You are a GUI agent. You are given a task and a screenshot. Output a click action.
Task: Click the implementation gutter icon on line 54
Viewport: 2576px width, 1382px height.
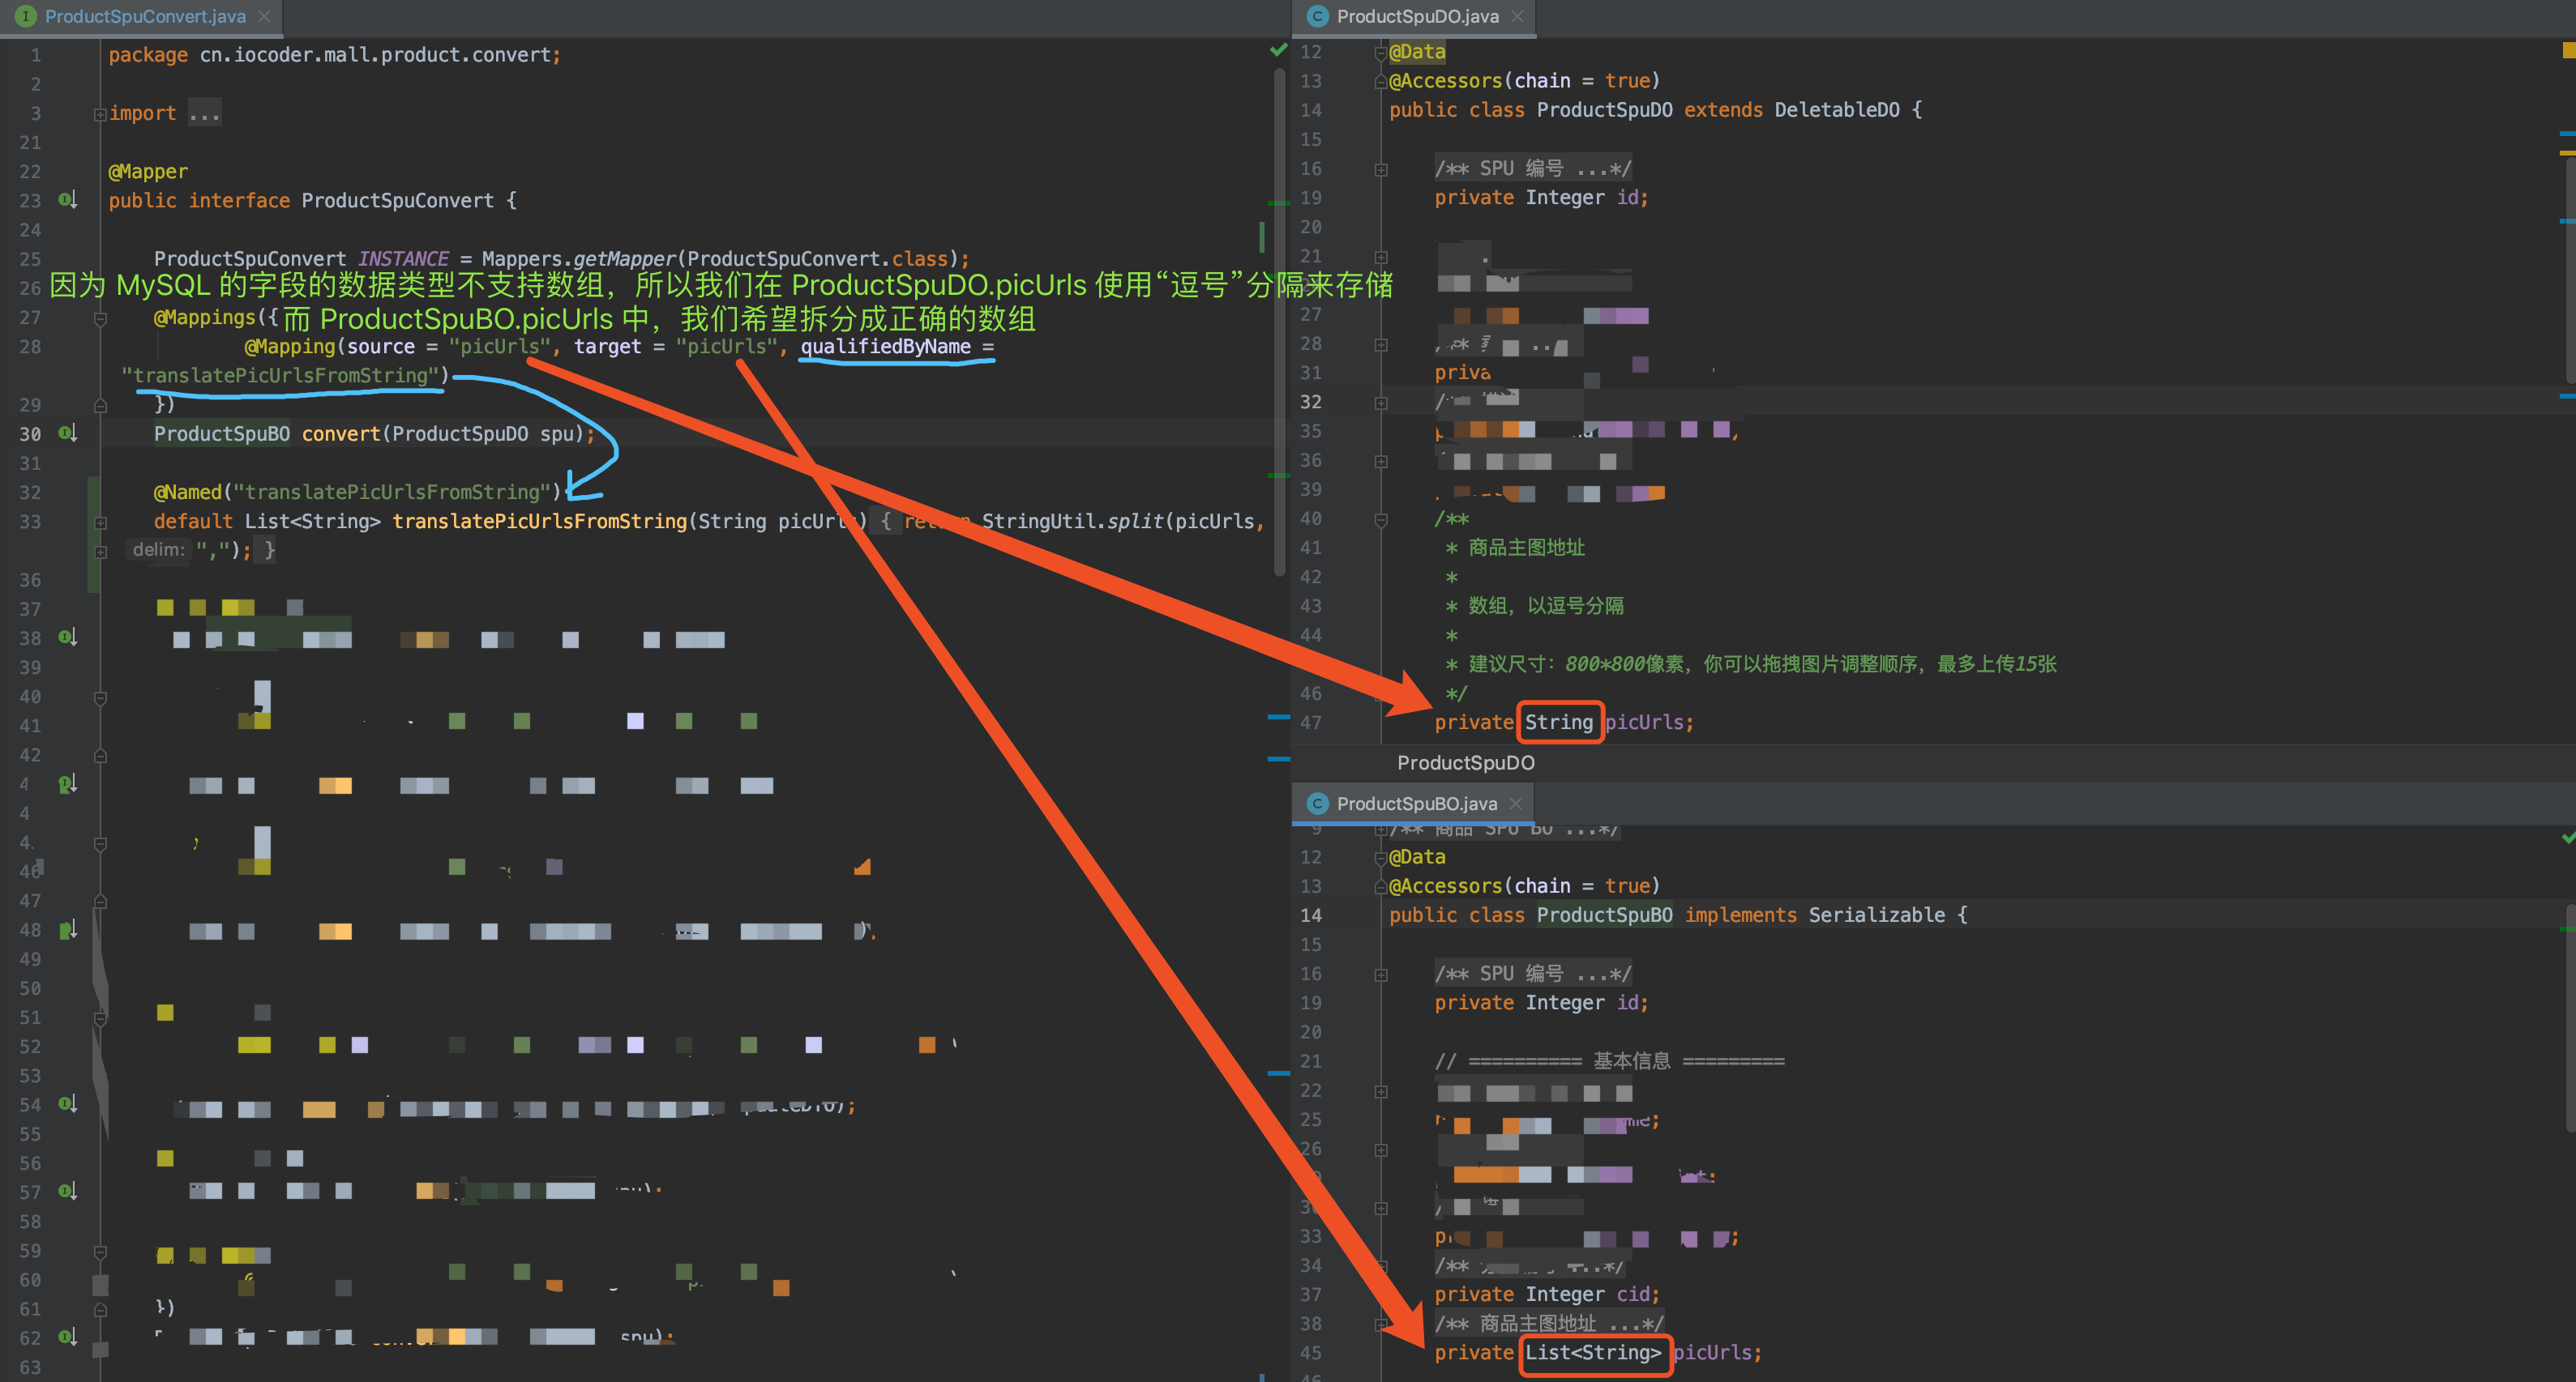[67, 1104]
